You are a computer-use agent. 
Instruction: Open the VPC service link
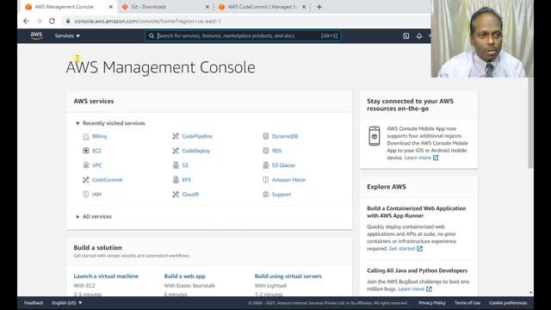pyautogui.click(x=97, y=165)
